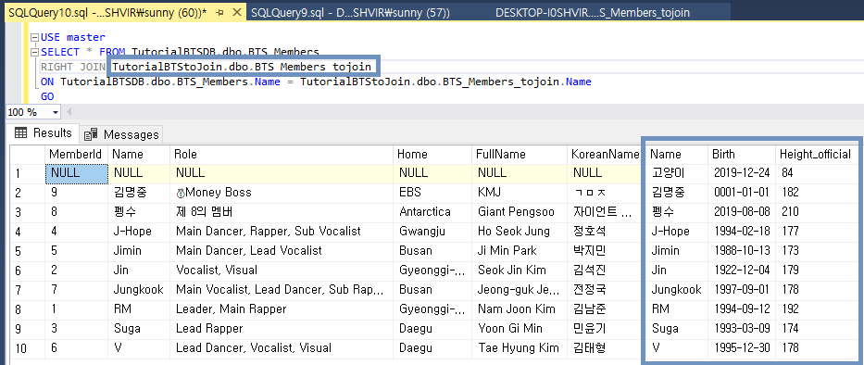Place cursor on the RIGHT JOIN keyword
864x365 pixels.
(x=73, y=68)
